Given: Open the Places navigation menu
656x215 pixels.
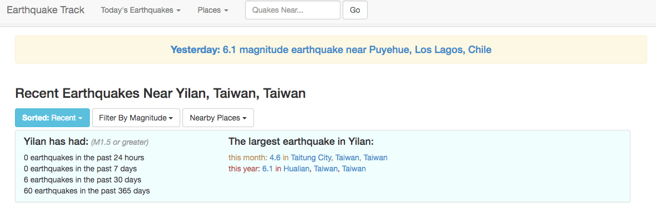Looking at the screenshot, I should coord(213,10).
